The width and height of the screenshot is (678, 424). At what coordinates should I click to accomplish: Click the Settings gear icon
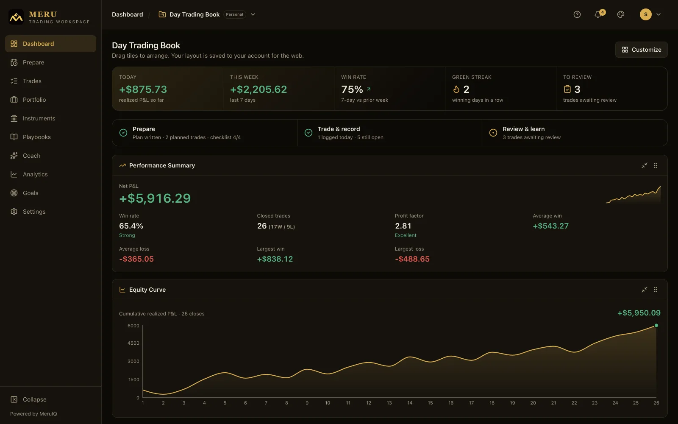14,212
